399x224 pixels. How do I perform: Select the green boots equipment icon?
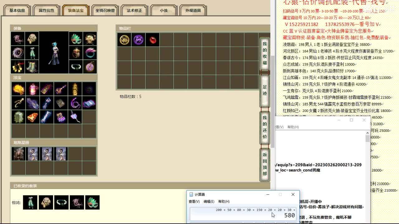pyautogui.click(x=31, y=67)
